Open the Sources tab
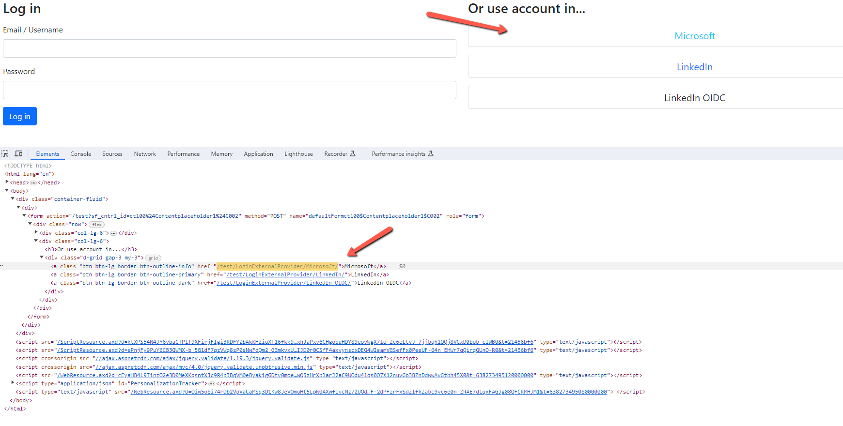The height and width of the screenshot is (426, 843). 112,154
